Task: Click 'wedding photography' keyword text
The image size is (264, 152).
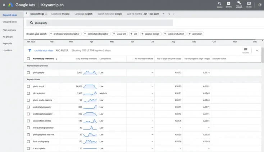Action: 43,114
